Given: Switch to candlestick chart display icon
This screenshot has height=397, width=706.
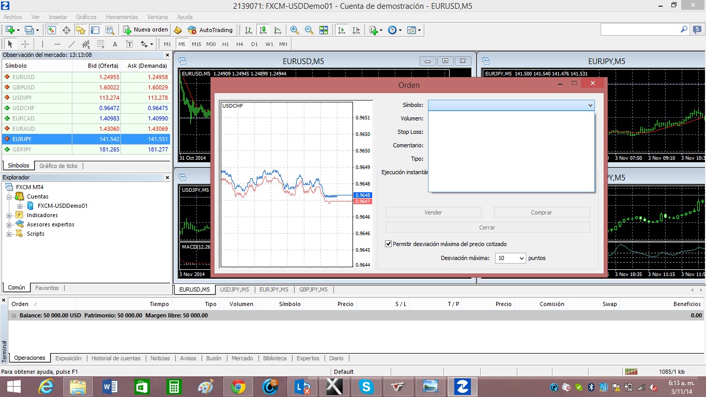Looking at the screenshot, I should click(263, 30).
